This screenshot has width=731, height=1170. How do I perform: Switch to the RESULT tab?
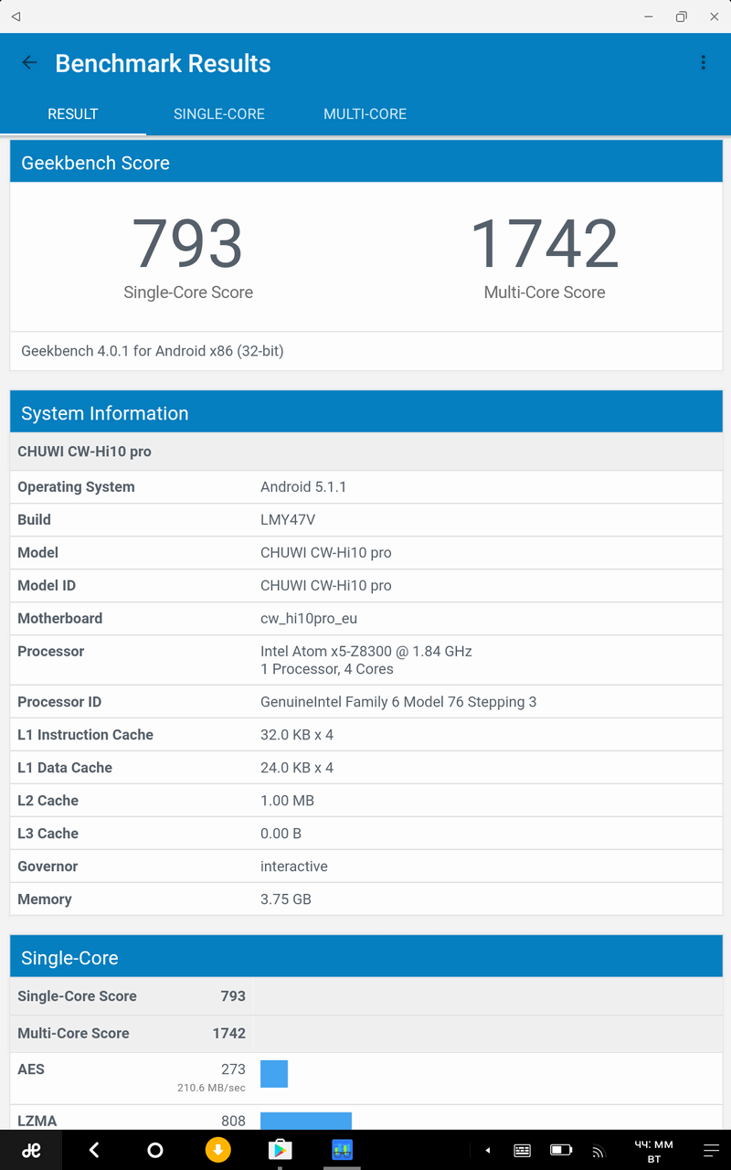73,114
